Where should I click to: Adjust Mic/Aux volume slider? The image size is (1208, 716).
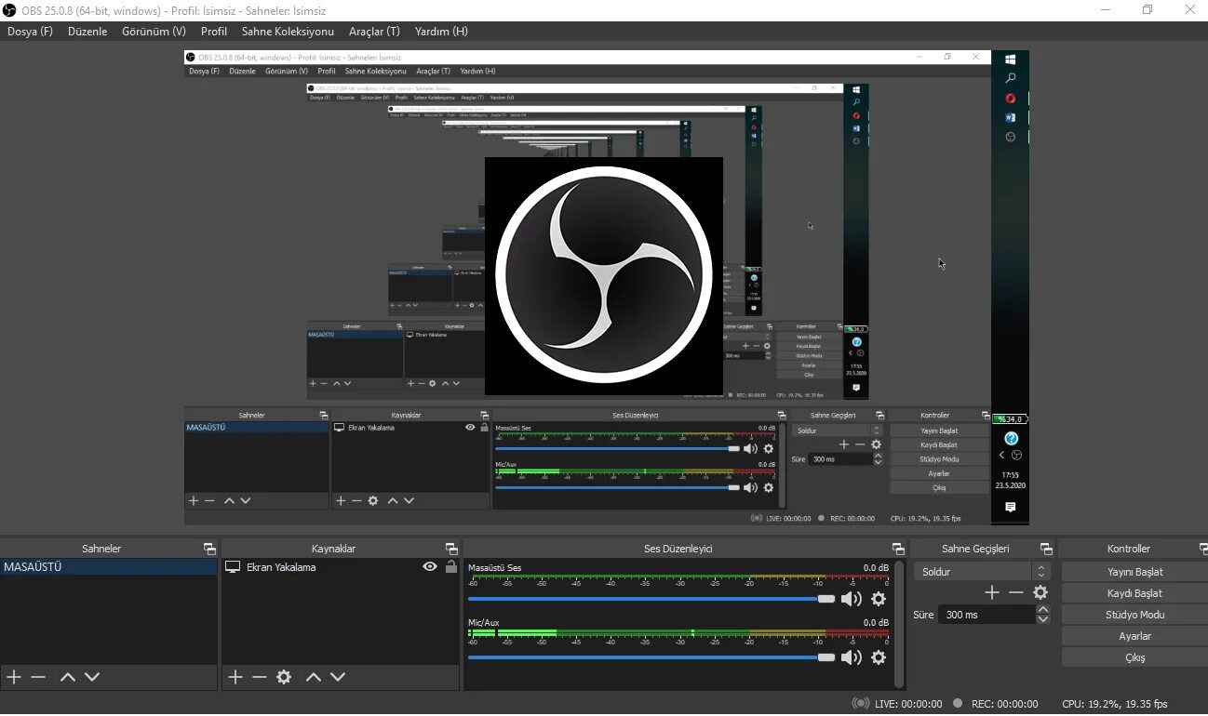coord(651,657)
